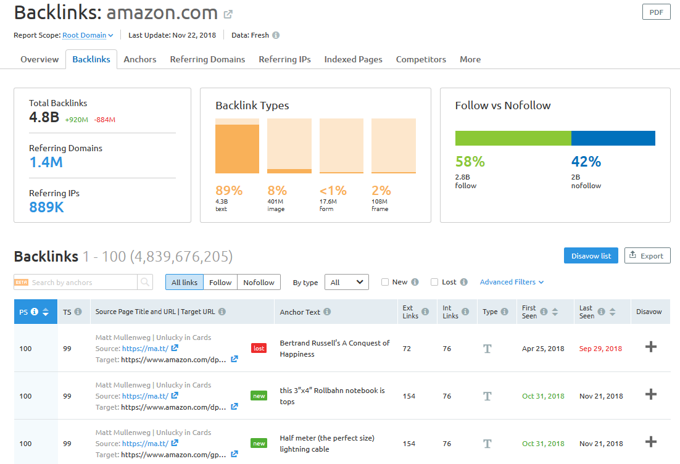Open the Referring IPs tab

[284, 59]
